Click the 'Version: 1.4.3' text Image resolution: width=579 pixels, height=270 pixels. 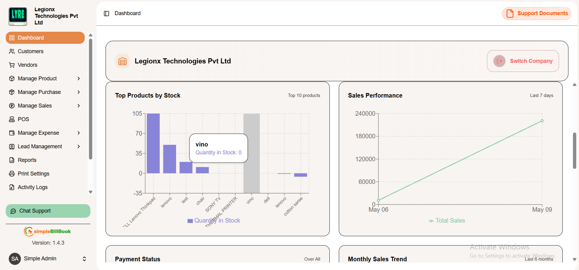click(48, 243)
